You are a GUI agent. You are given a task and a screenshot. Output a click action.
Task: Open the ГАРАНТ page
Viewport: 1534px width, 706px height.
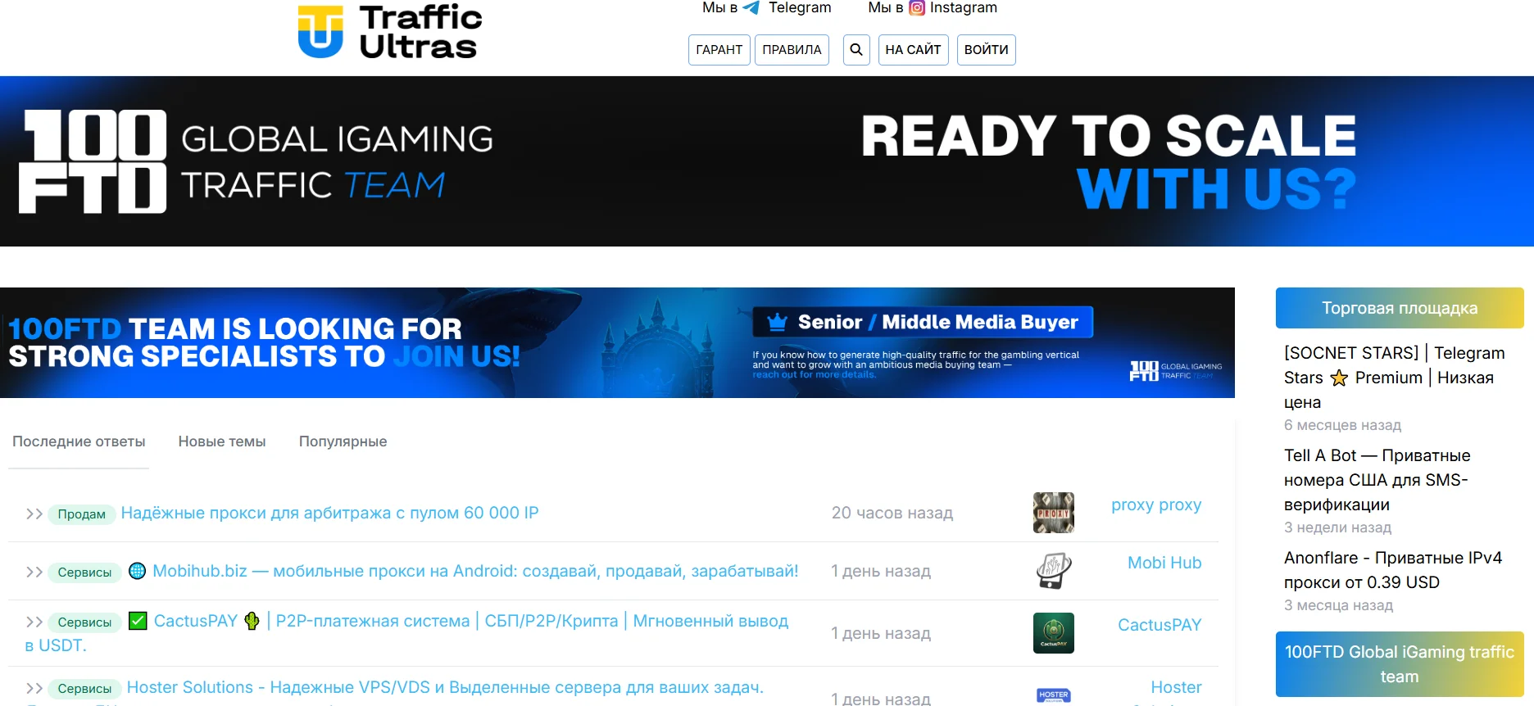719,50
